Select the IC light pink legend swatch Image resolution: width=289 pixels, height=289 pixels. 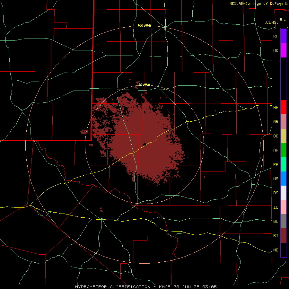(284, 207)
